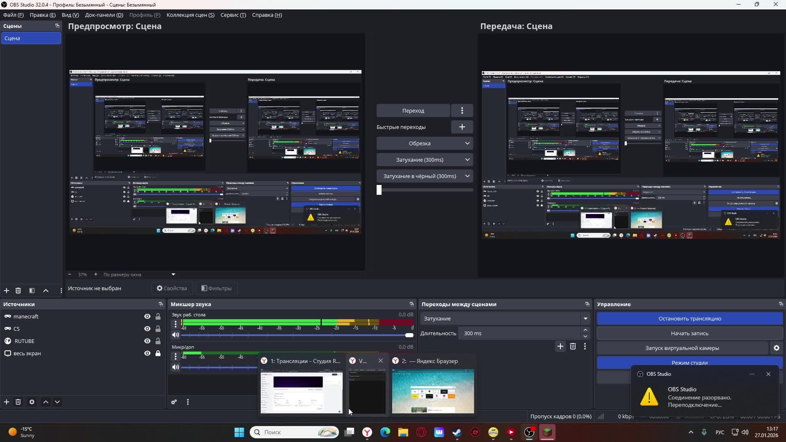Open advanced audio properties gears icon
Viewport: 786px width, 442px height.
click(x=174, y=402)
